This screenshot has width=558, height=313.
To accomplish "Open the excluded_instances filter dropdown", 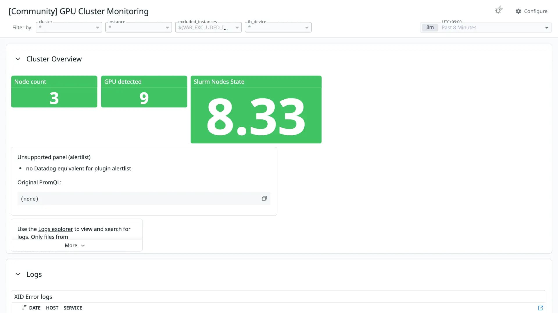I will click(208, 27).
